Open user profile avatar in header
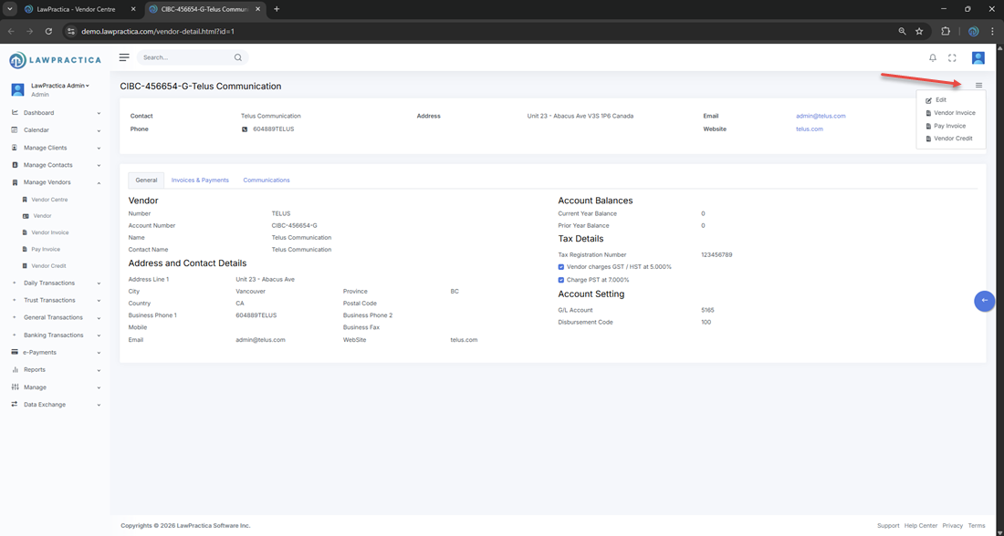 point(978,57)
